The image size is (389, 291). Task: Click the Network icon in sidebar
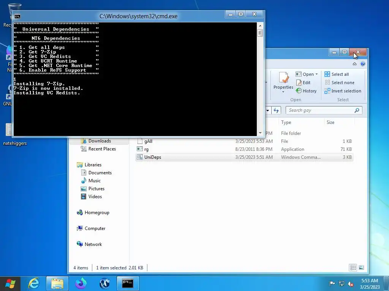80,244
